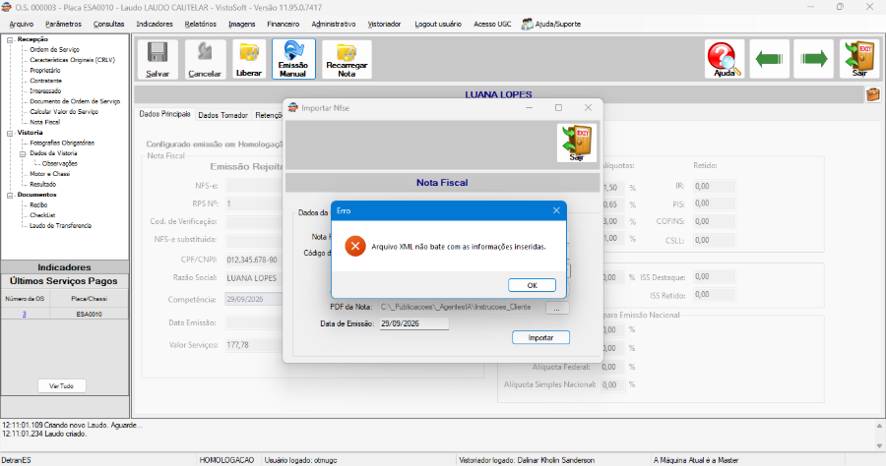Click the Valor Serviços field 177,78
The width and height of the screenshot is (886, 466).
[254, 345]
